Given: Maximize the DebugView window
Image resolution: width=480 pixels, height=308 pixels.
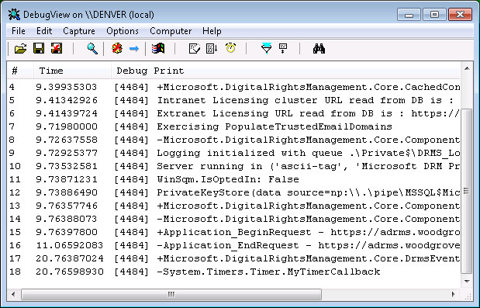Looking at the screenshot, I should (x=434, y=15).
